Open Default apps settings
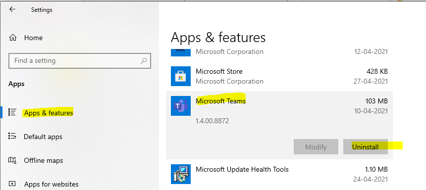This screenshot has width=426, height=190. (43, 137)
